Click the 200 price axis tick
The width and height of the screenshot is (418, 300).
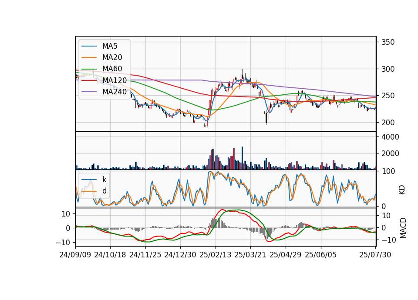388,123
